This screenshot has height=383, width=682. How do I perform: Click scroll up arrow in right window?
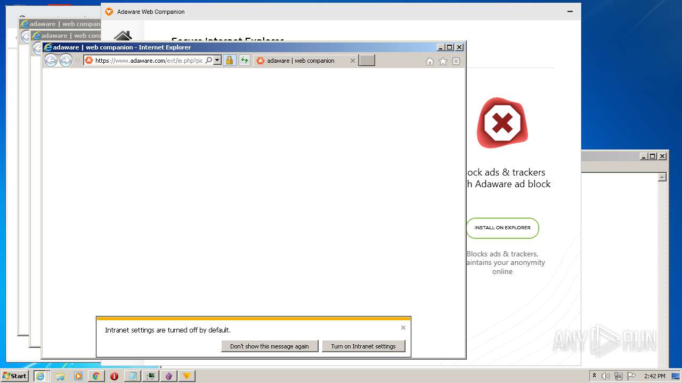(662, 177)
